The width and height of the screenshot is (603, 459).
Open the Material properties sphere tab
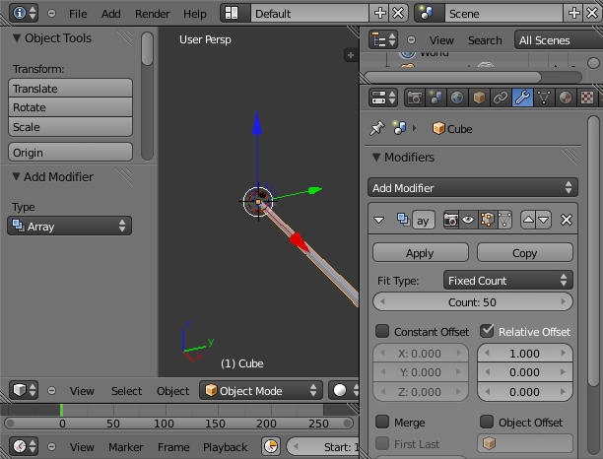[565, 98]
